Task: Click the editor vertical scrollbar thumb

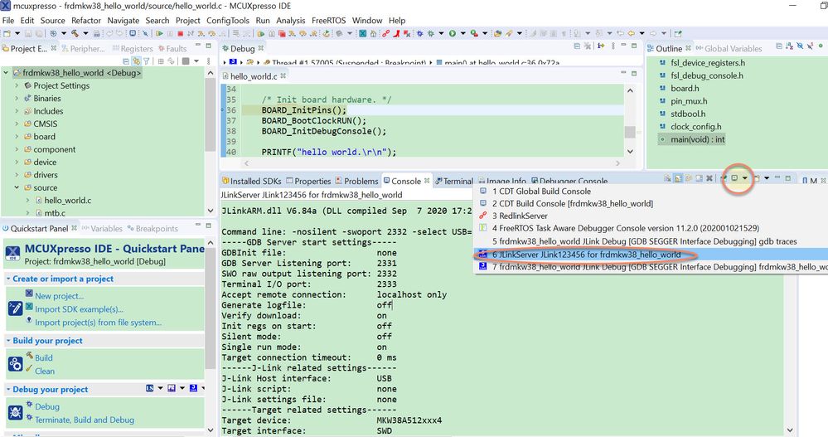Action: (x=629, y=131)
